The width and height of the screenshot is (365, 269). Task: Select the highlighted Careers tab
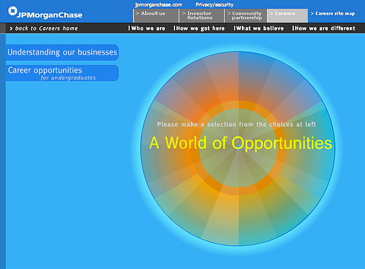click(x=287, y=15)
